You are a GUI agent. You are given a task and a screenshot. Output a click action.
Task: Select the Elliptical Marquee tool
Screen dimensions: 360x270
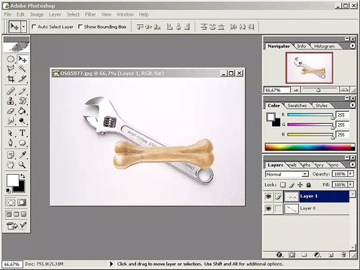click(11, 59)
